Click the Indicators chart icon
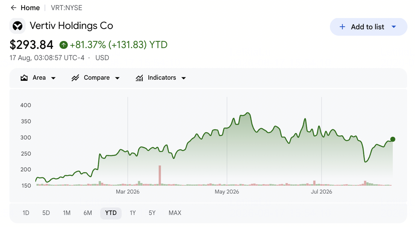Viewport: 415px width, 227px height. 139,78
